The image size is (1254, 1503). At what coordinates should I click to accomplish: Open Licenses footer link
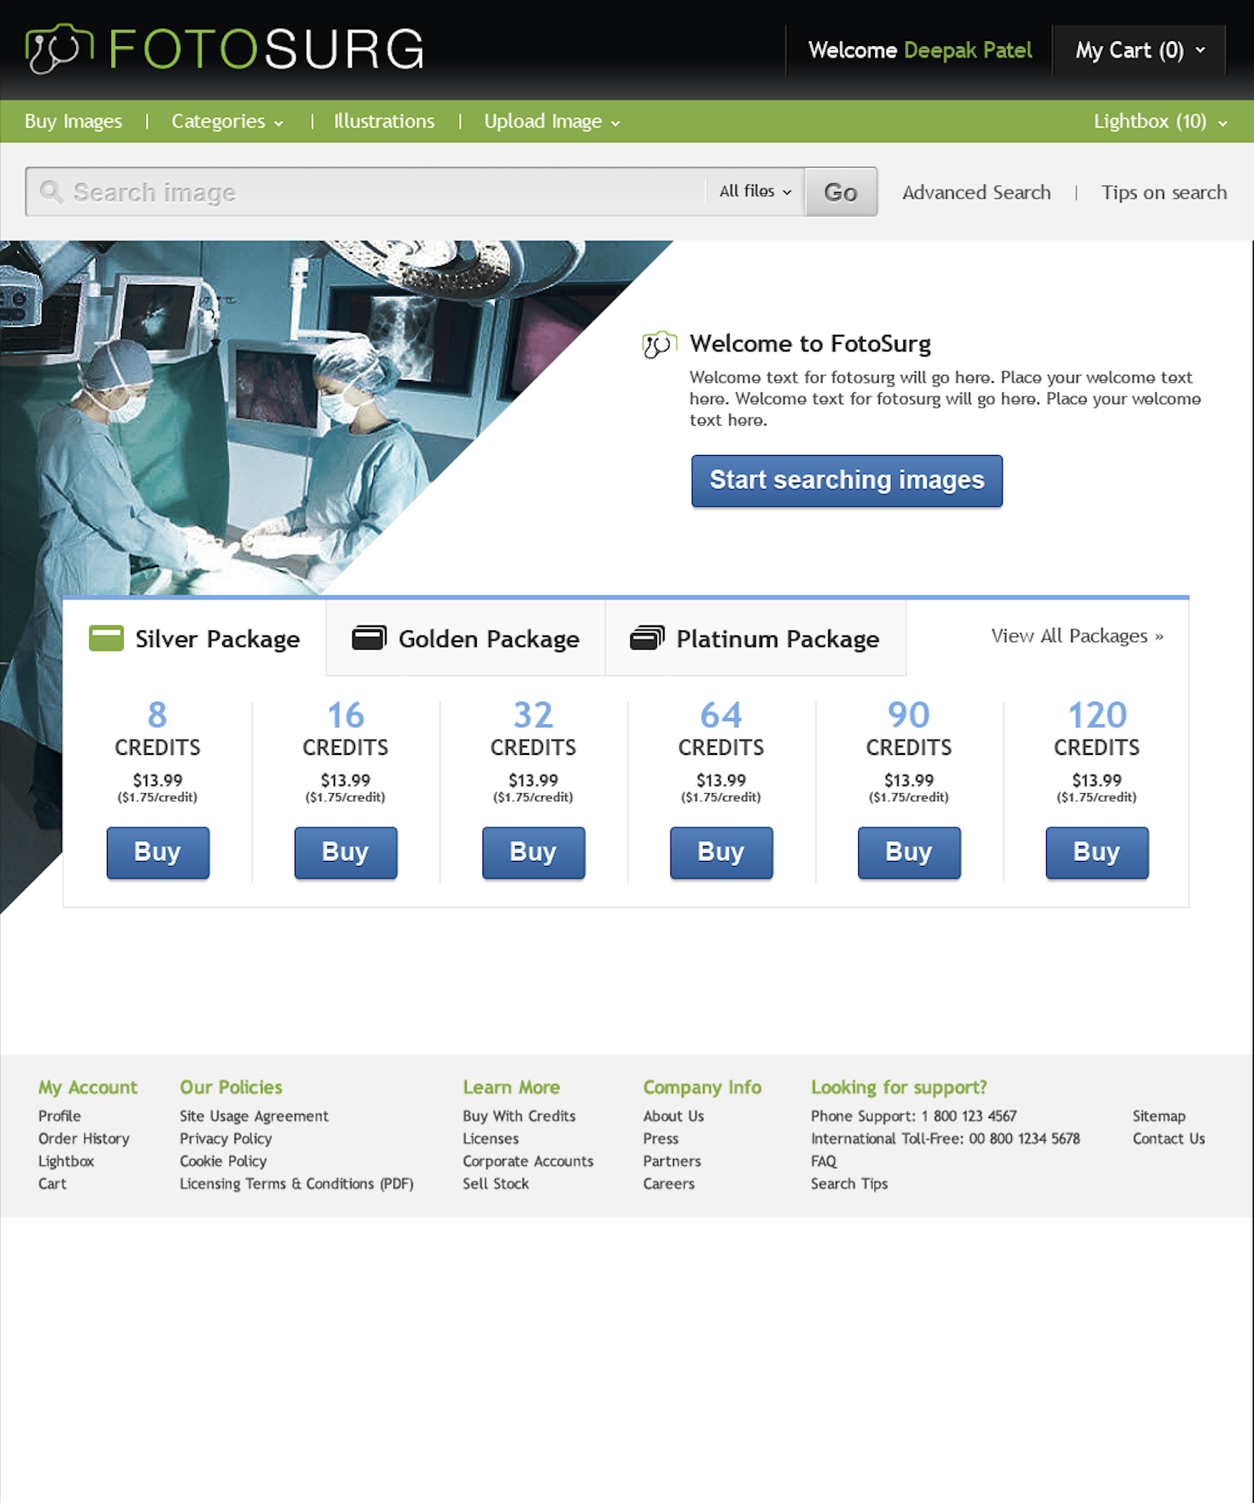click(491, 1139)
